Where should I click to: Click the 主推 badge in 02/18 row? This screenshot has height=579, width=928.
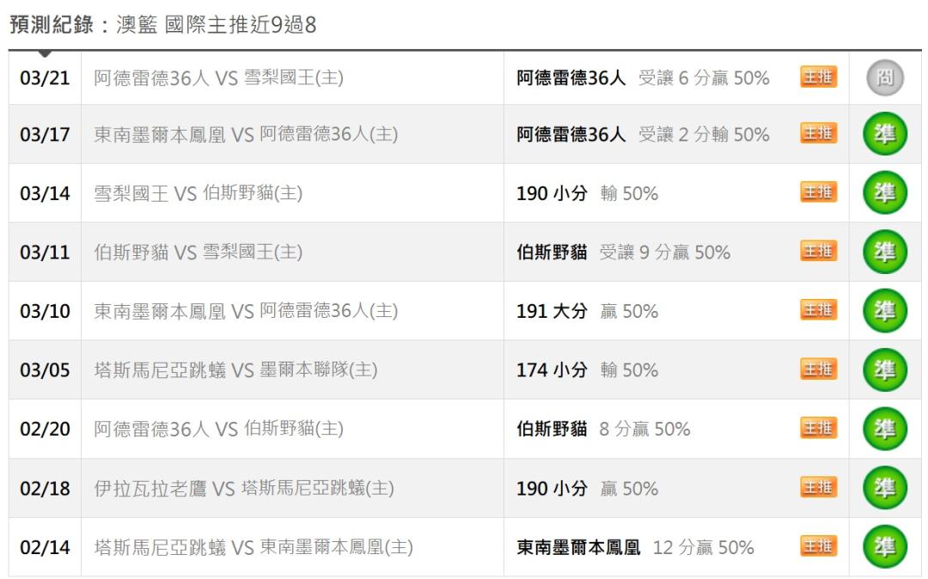point(818,488)
